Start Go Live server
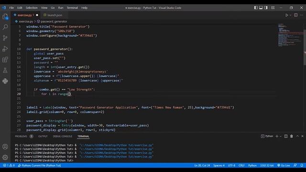This screenshot has height=172, width=306. (284, 165)
